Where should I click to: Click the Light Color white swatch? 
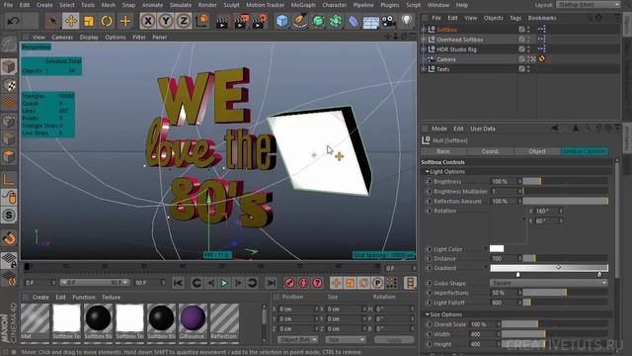coord(497,248)
